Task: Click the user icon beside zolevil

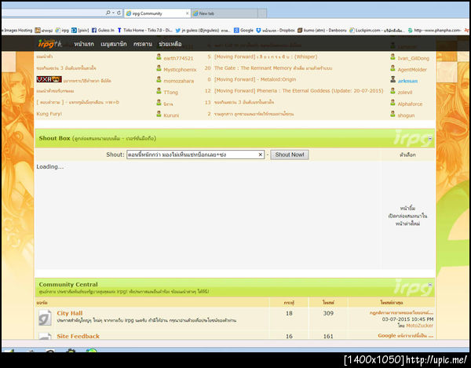Action: (392, 91)
